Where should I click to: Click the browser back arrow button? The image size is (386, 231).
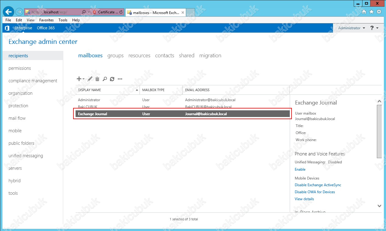[x=8, y=12]
